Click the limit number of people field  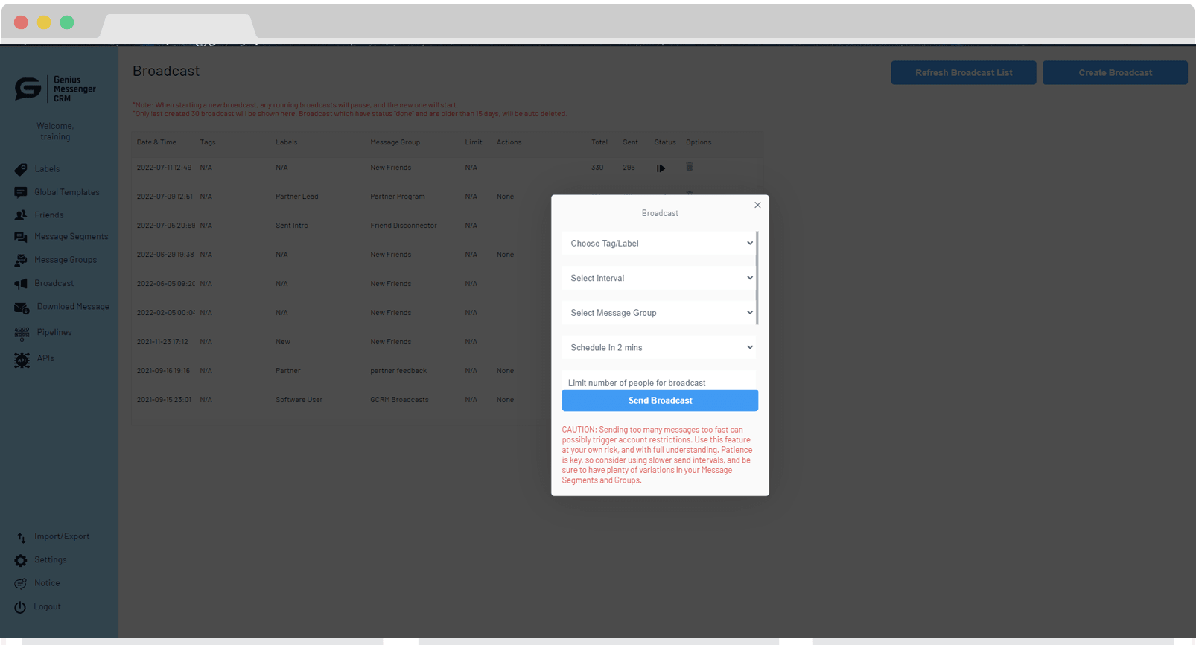(x=659, y=381)
